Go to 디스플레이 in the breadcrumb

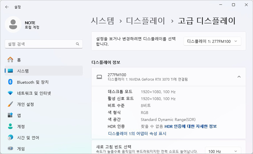(146, 21)
